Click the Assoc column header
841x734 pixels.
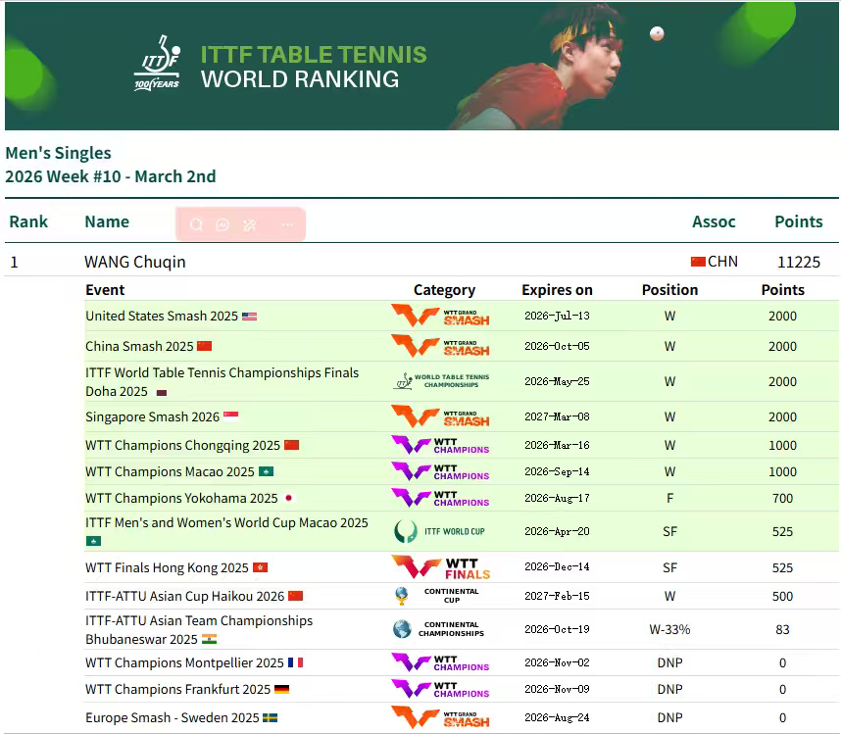(714, 221)
